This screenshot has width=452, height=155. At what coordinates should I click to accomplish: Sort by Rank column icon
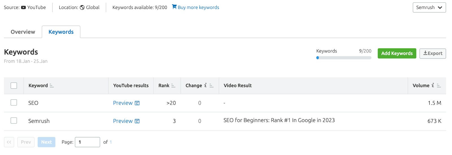tap(173, 86)
